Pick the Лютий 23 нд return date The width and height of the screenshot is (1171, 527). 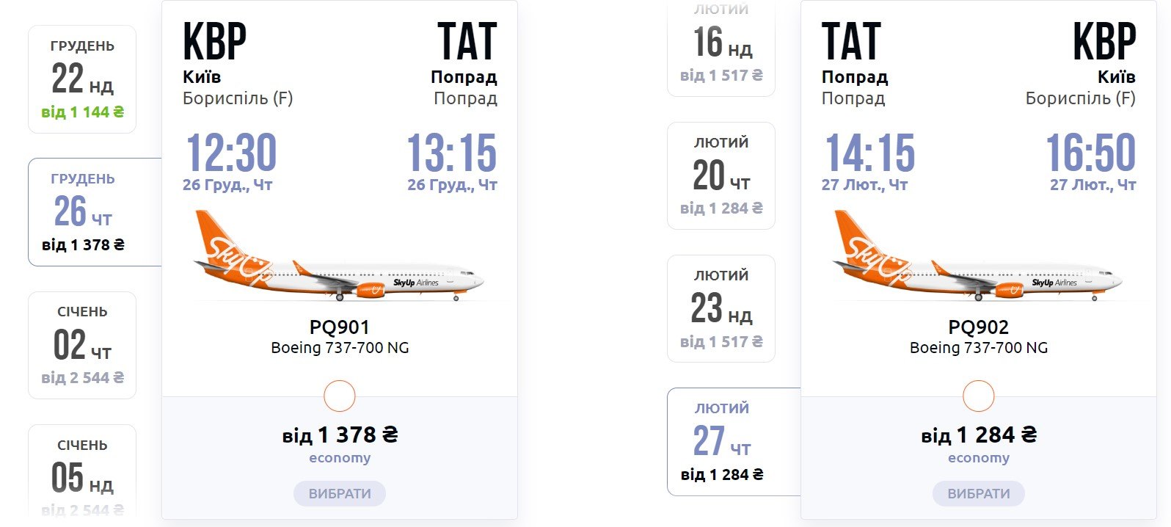coord(721,308)
